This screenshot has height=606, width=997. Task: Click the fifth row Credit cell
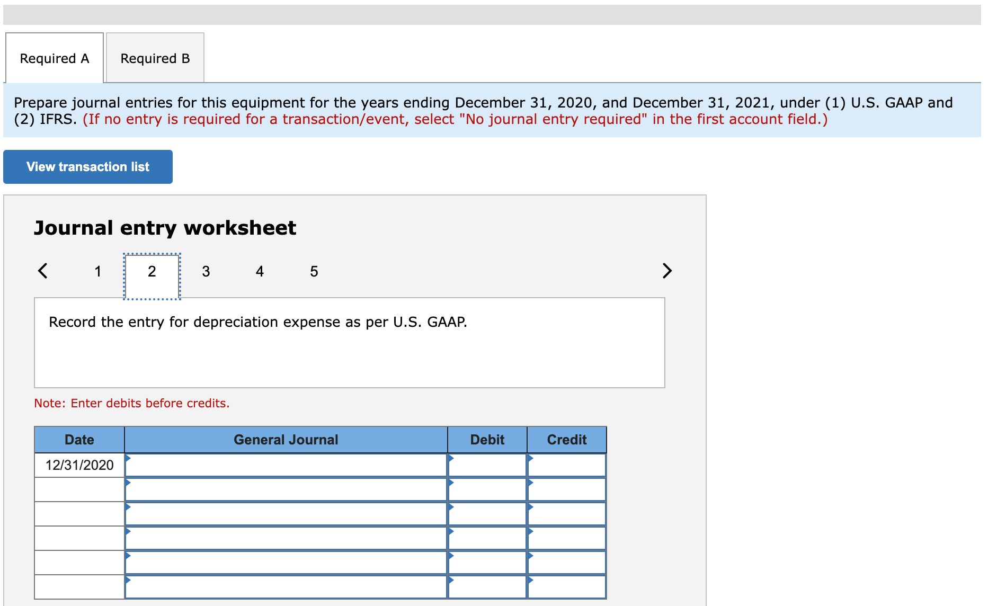coord(566,562)
